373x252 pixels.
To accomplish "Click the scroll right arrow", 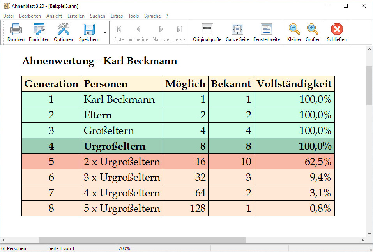I will point(363,240).
